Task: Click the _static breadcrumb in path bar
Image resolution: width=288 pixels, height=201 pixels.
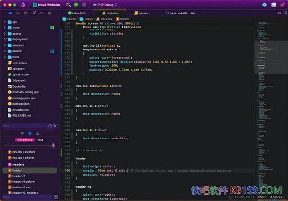Action: tap(89, 18)
